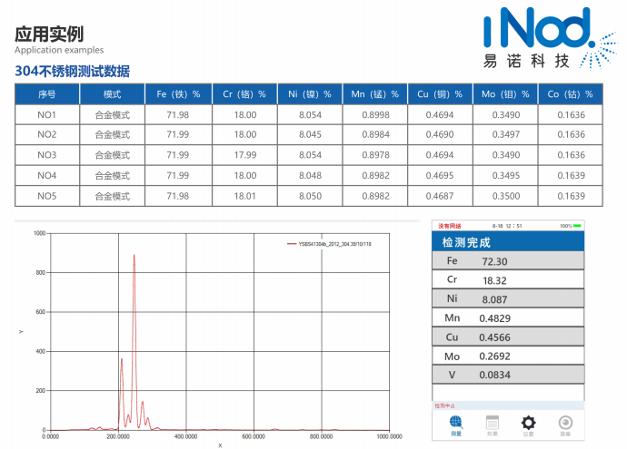
Task: Click the 0.4695 Cu value cell
Action: click(440, 176)
